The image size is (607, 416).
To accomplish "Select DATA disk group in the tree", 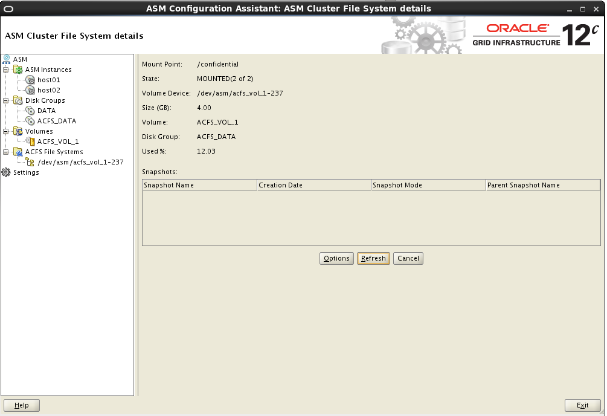I will pyautogui.click(x=47, y=111).
